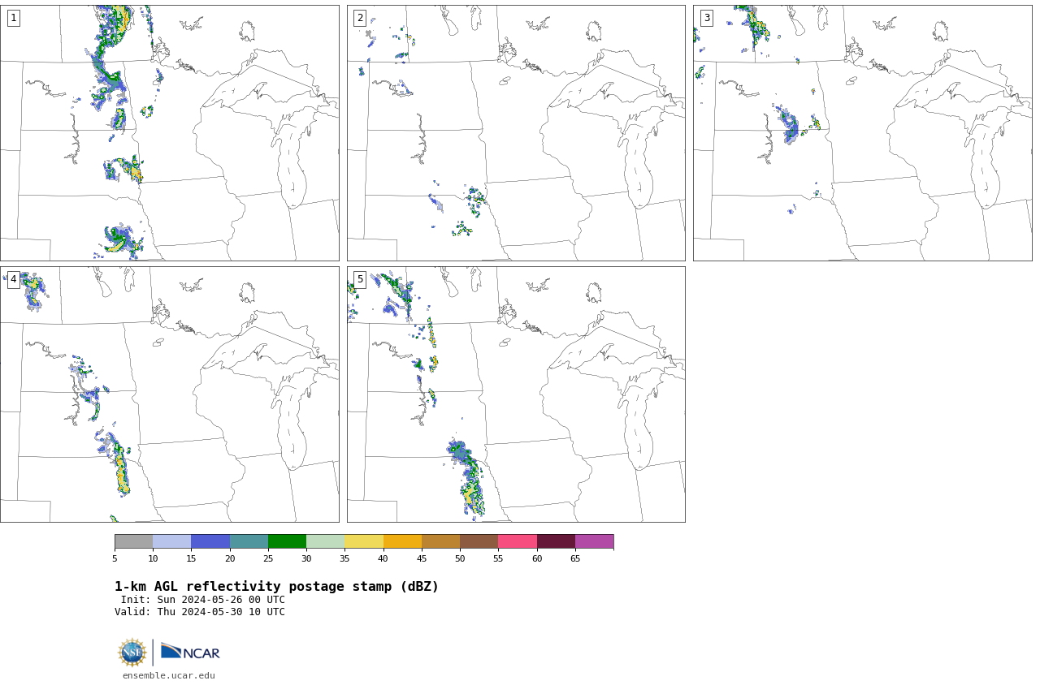Open ensemble member 2 reflectivity map
The height and width of the screenshot is (685, 1040).
click(x=516, y=133)
